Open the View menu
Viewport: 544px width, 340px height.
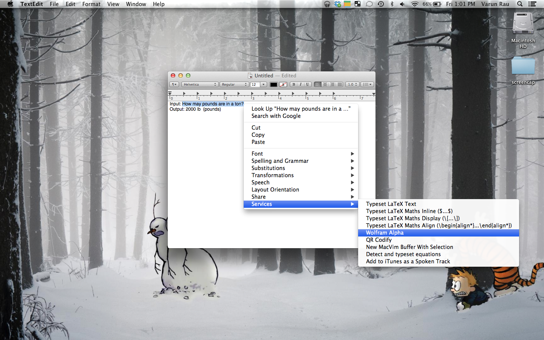point(113,4)
